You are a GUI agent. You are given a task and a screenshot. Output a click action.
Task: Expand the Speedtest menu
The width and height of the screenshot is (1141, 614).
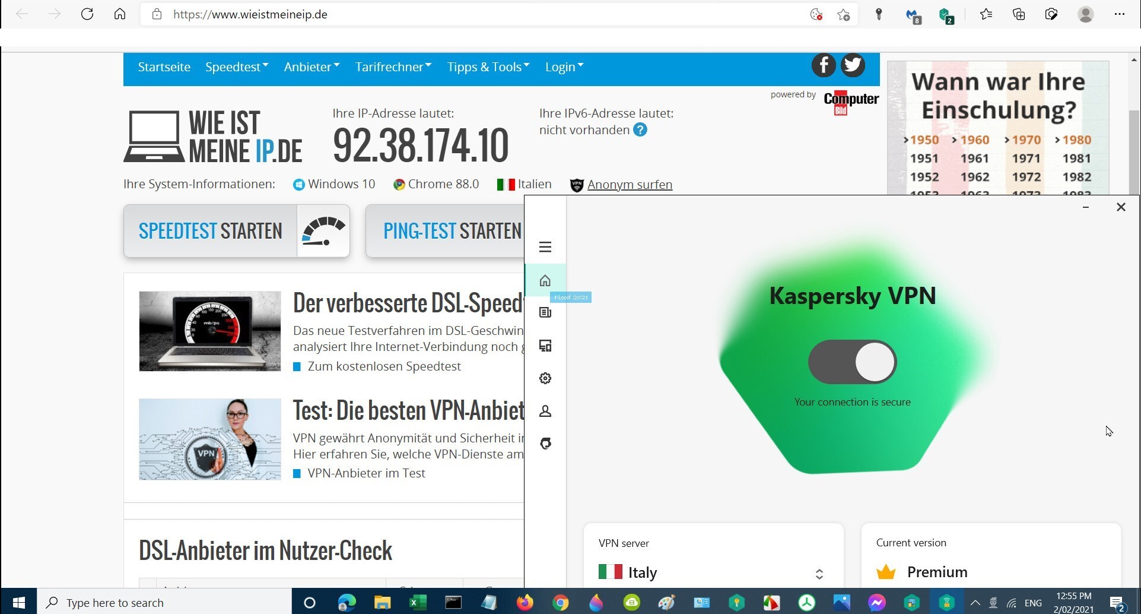(x=237, y=67)
